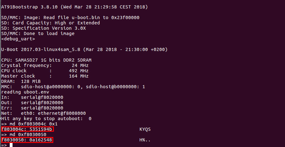The height and width of the screenshot is (147, 285).
Task: Click the Crystal frequency 24 MHz line
Action: click(45, 65)
